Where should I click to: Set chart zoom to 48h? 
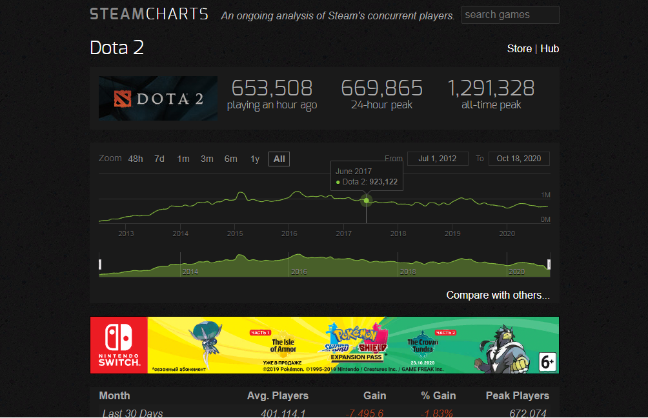click(135, 159)
